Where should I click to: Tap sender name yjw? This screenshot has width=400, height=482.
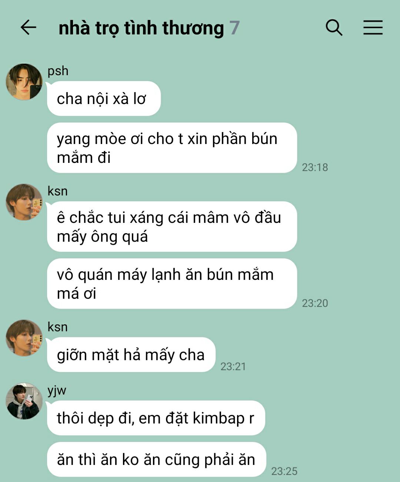click(57, 390)
